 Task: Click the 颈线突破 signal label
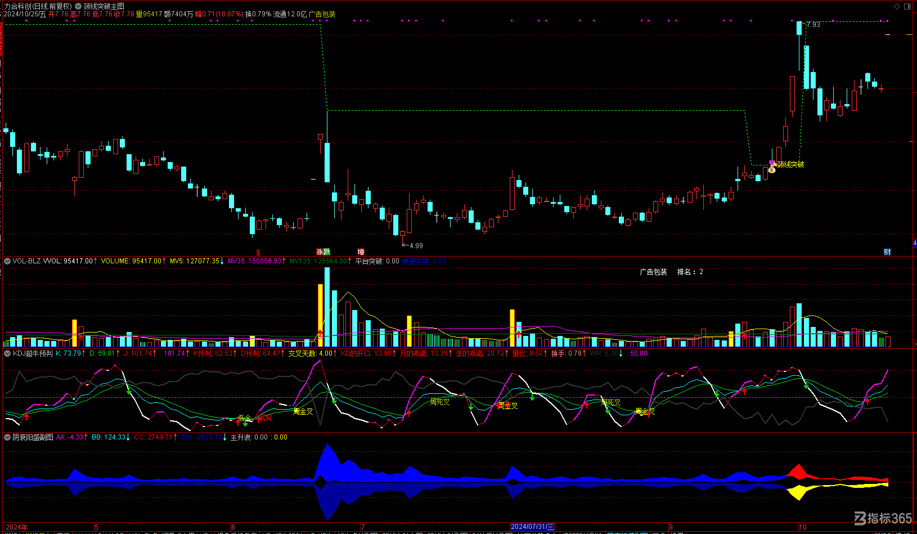pyautogui.click(x=790, y=164)
